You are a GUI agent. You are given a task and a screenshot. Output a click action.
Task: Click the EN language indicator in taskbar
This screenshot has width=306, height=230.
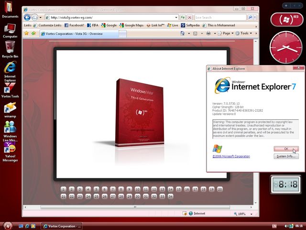click(x=274, y=226)
